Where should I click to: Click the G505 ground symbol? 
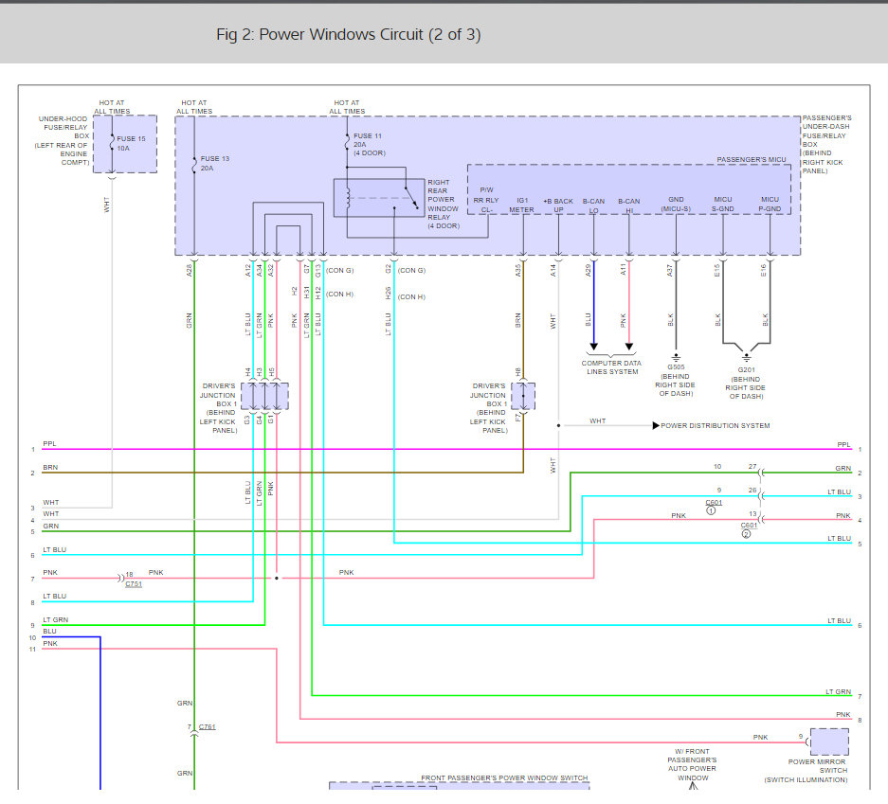coord(676,358)
